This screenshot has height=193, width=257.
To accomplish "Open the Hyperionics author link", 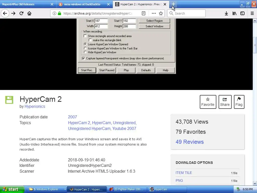I will click(35, 106).
